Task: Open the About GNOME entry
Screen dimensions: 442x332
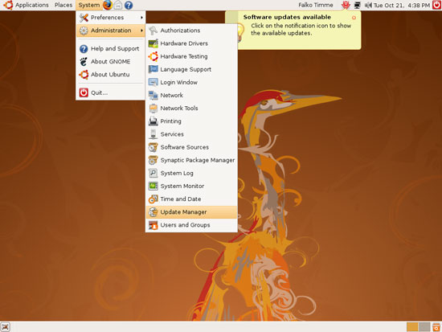Action: [x=111, y=61]
